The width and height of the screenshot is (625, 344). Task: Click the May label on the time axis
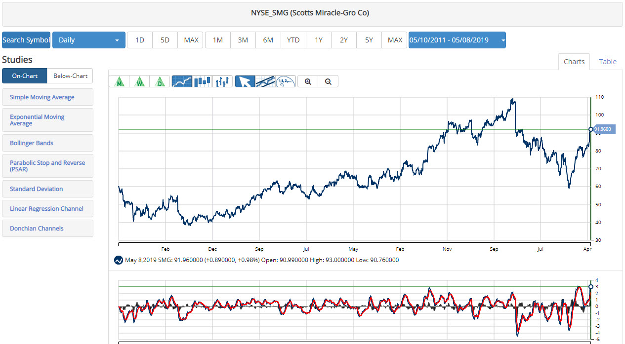point(353,249)
